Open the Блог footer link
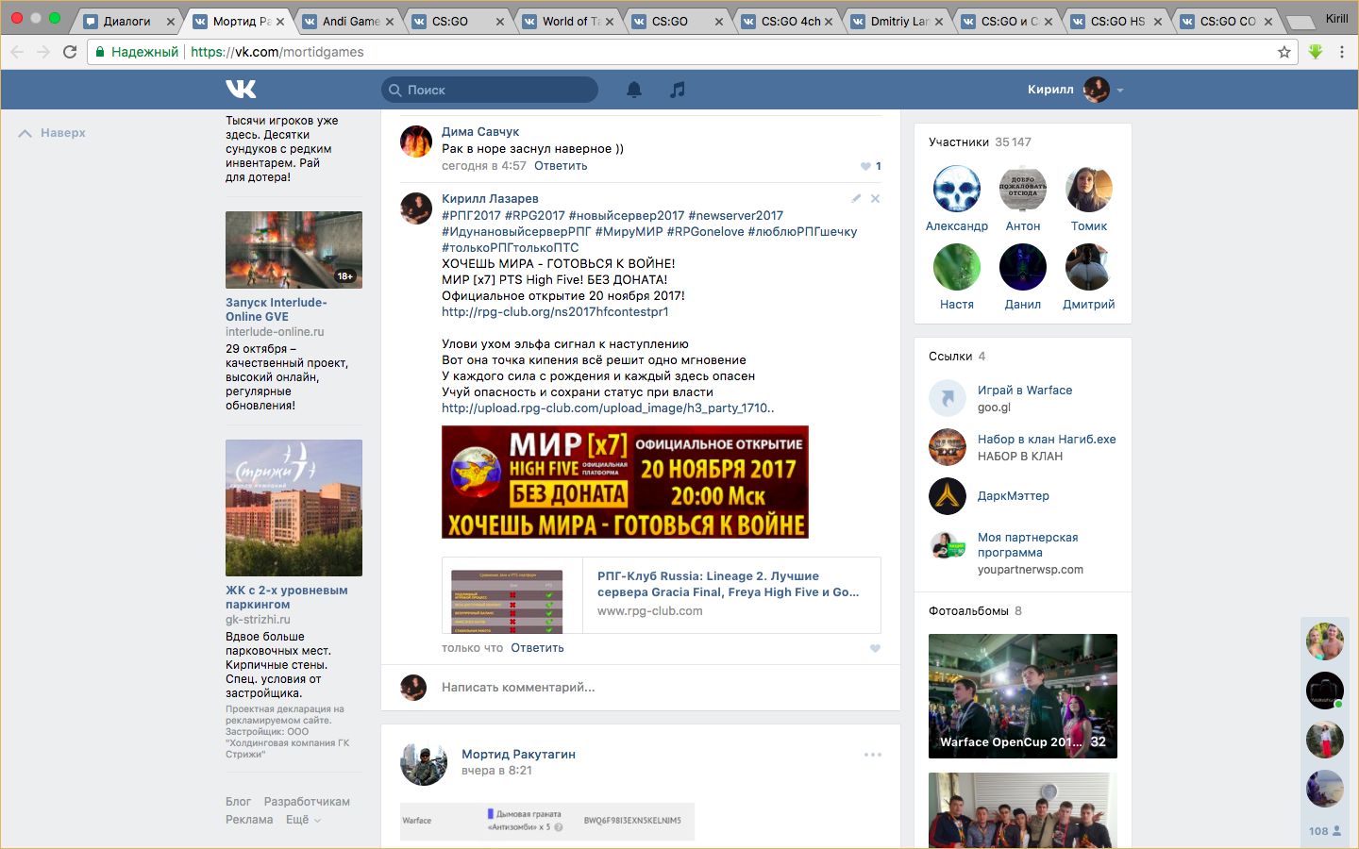 (x=238, y=802)
